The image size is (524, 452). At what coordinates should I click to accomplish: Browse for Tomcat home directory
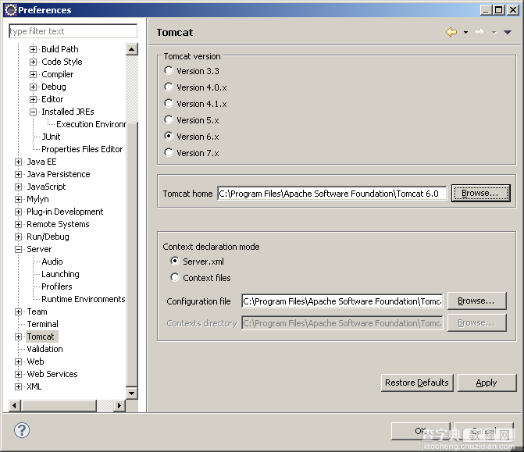[x=480, y=193]
